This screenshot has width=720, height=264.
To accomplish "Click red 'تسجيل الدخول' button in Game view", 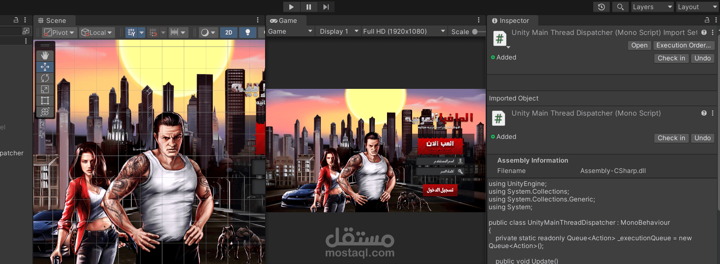I will (x=440, y=190).
